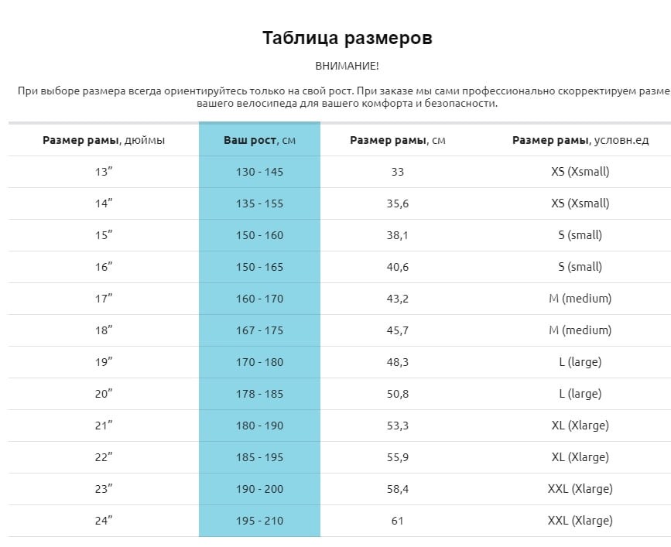
Task: Click the height range 150 - 160
Action: [260, 235]
